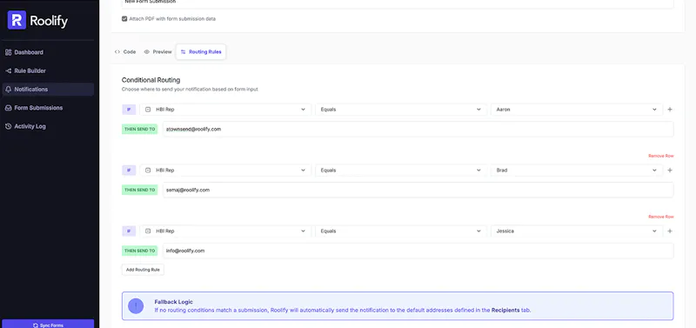Click THEN SEND TO label for semaj@roolify.com
The width and height of the screenshot is (696, 328).
(x=140, y=190)
